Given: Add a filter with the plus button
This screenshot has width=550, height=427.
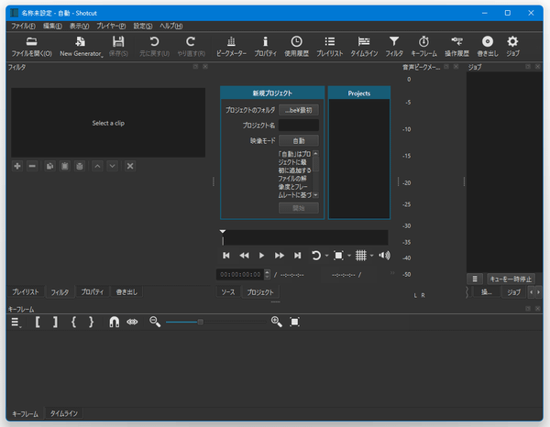Looking at the screenshot, I should 17,166.
